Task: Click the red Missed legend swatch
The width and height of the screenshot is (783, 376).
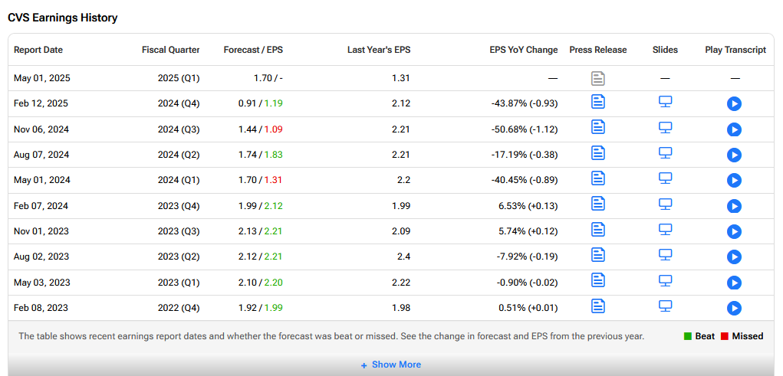Action: [725, 336]
